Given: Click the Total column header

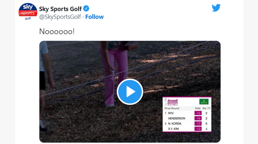Looking at the screenshot, I should [197, 108].
